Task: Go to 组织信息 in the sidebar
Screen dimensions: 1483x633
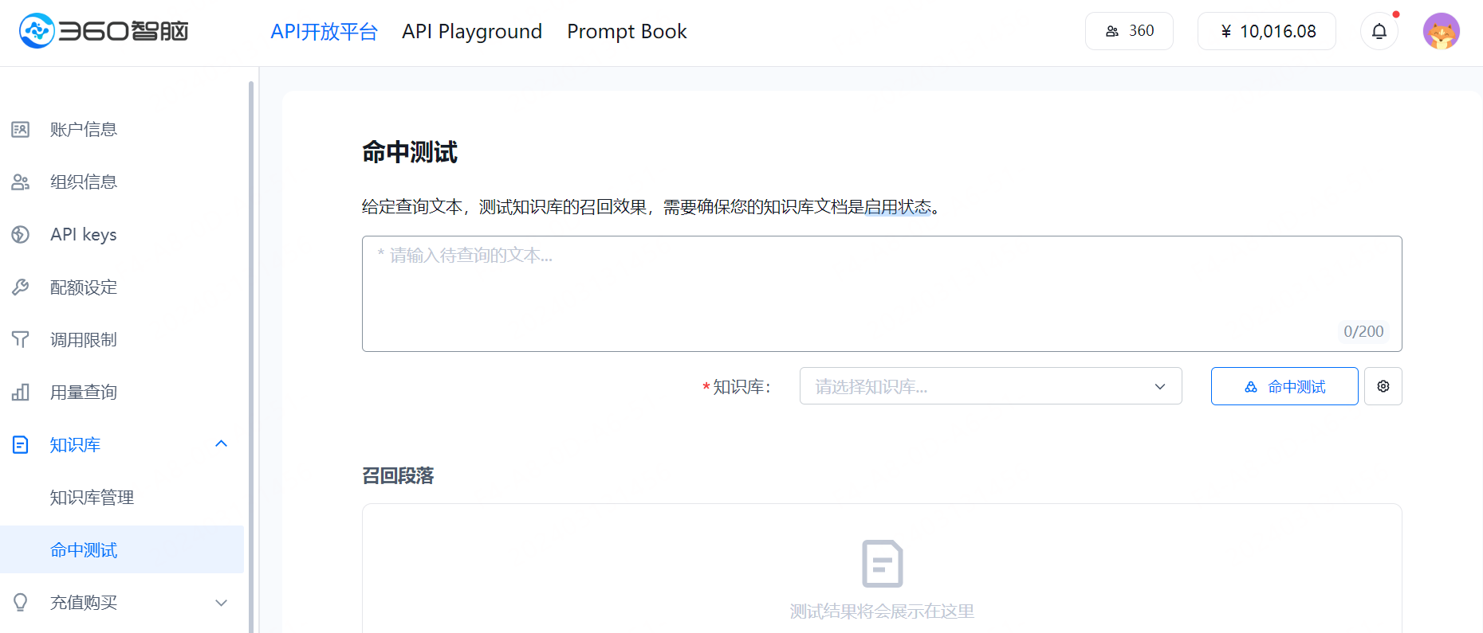Action: [x=83, y=182]
